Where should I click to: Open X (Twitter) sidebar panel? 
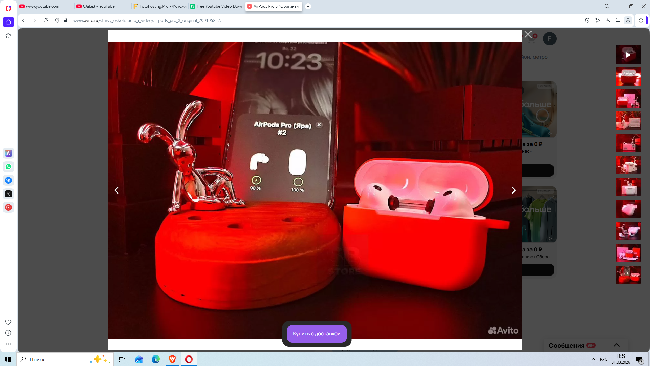tap(8, 194)
